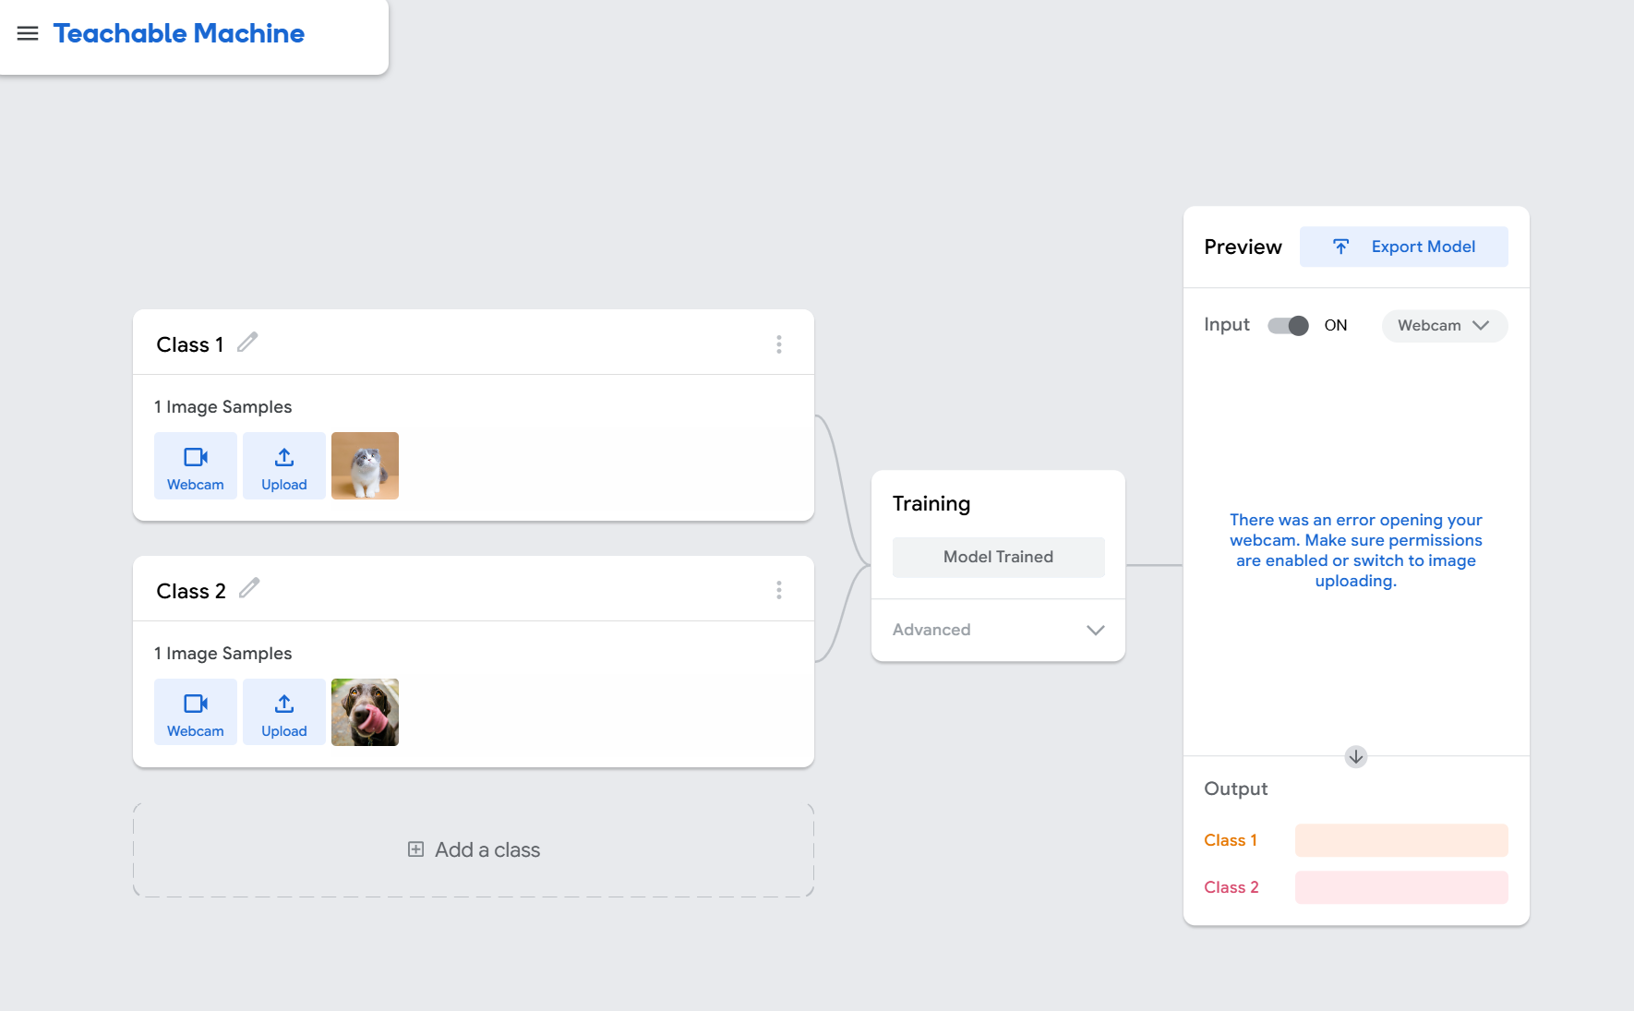Open Class 1 three-dot options menu

tap(779, 344)
